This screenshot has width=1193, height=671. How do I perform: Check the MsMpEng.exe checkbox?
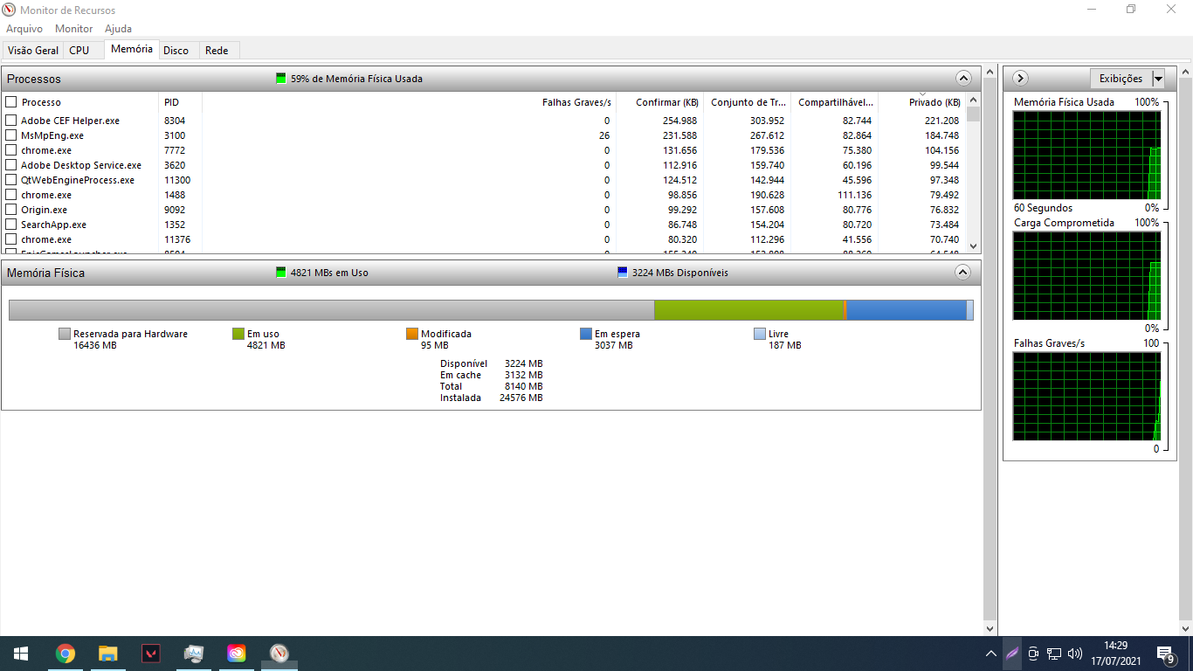pyautogui.click(x=11, y=135)
